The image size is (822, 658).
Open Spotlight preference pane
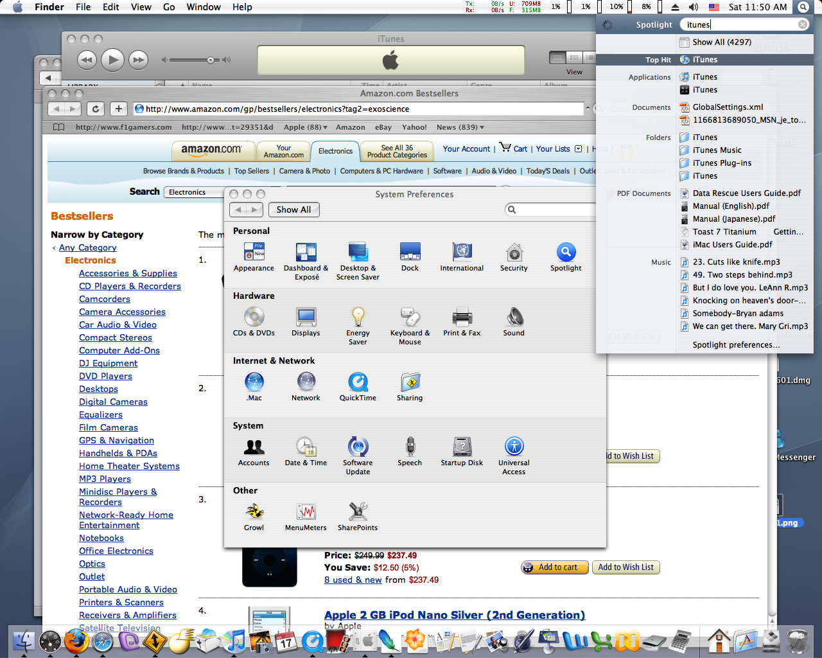[x=566, y=257]
